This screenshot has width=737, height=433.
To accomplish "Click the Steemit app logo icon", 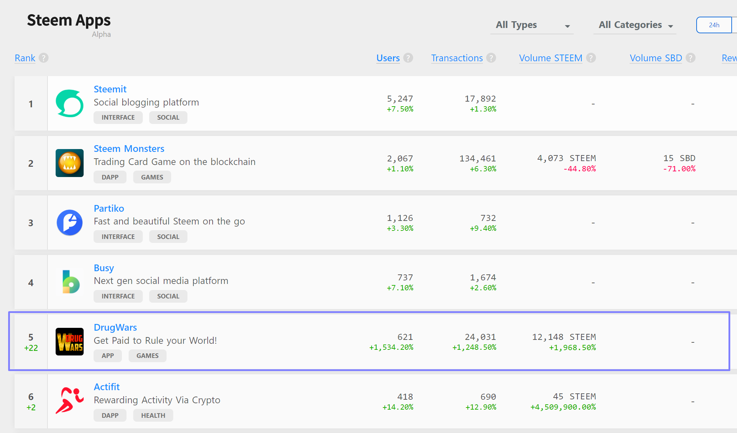I will (x=69, y=103).
